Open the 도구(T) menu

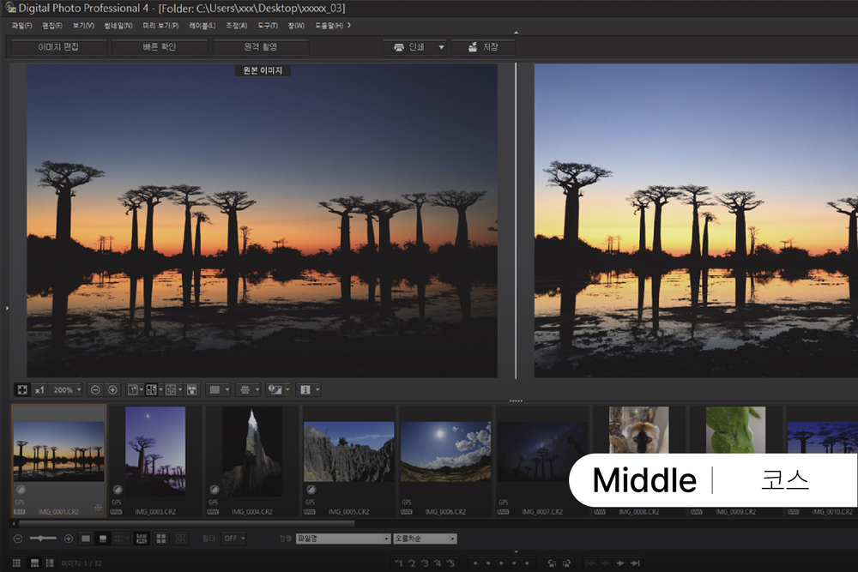268,26
